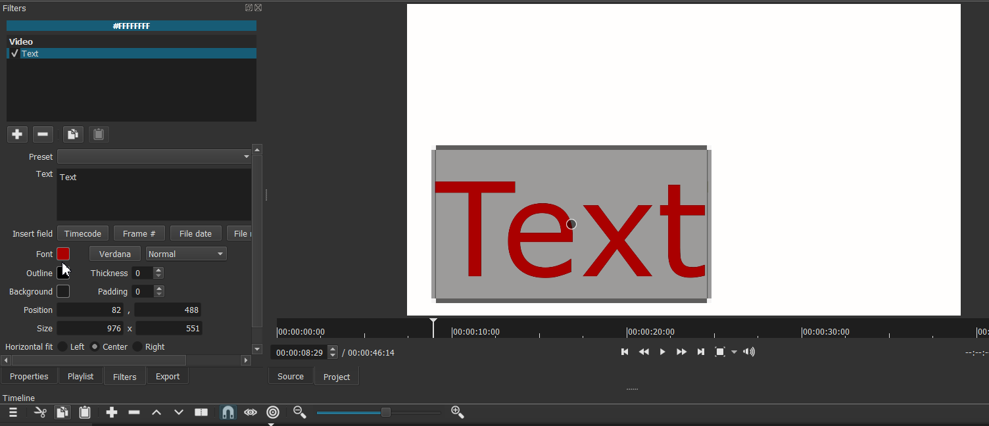
Task: Paste filters using the clipboard icon
Action: [x=99, y=134]
